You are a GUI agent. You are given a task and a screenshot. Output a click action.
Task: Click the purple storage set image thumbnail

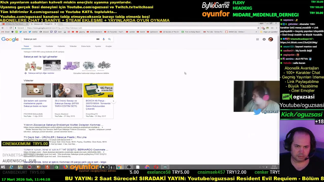71,65
